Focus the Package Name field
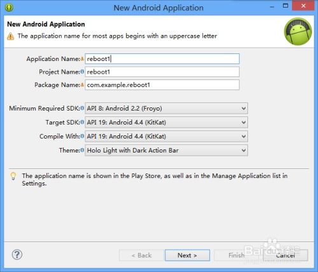Image resolution: width=318 pixels, height=272 pixels. pyautogui.click(x=162, y=85)
